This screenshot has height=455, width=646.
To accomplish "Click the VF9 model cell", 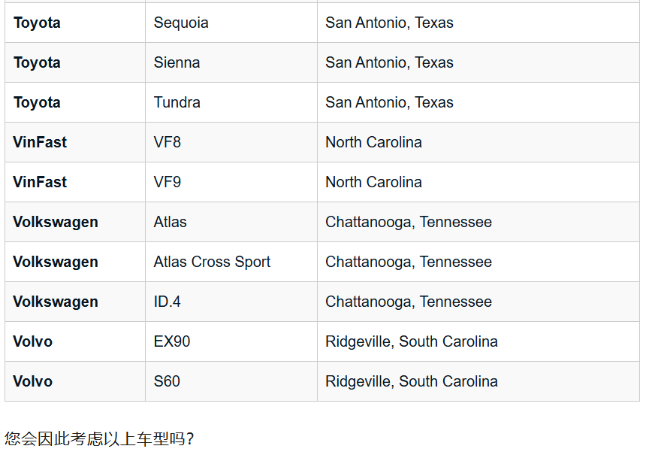I will 167,182.
